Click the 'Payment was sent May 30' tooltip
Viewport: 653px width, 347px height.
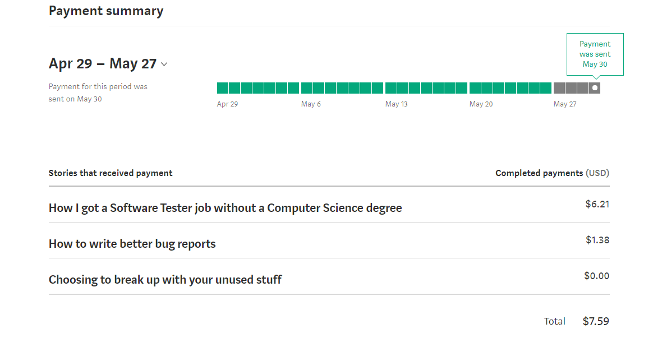pyautogui.click(x=595, y=54)
